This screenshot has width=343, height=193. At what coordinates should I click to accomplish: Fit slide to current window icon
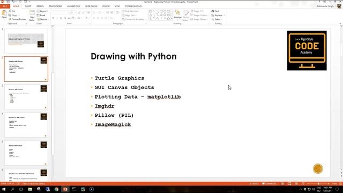pyautogui.click(x=340, y=183)
